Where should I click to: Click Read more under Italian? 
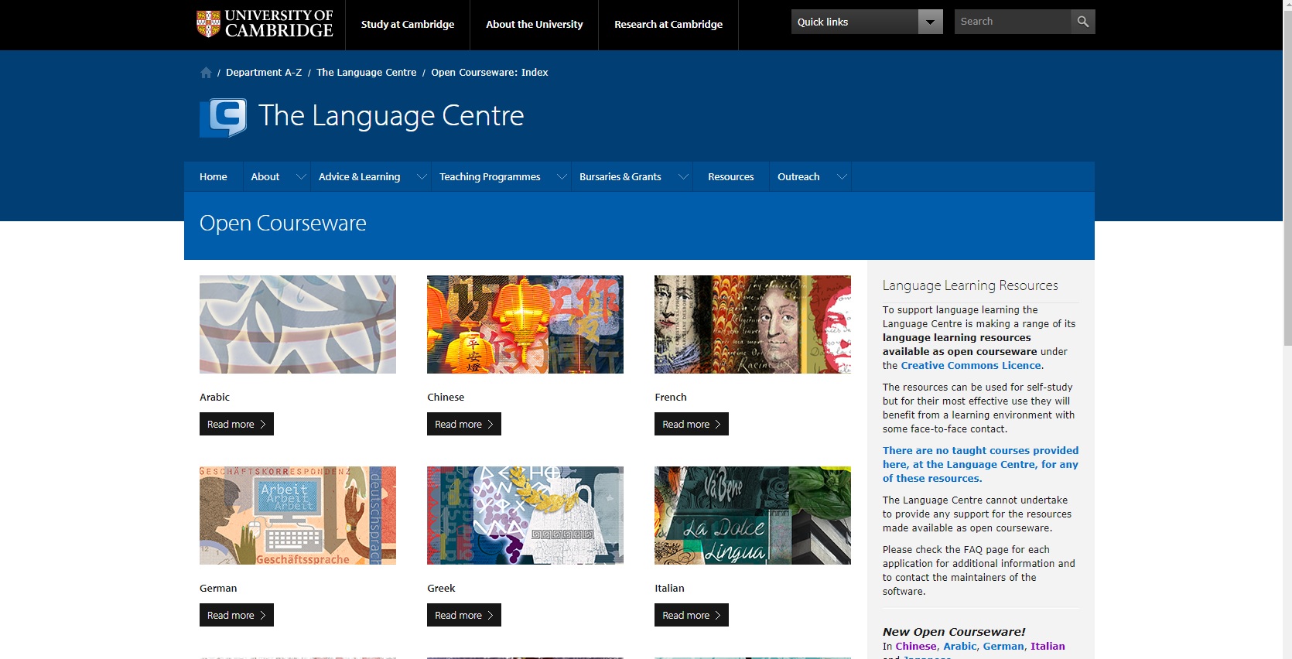[692, 615]
